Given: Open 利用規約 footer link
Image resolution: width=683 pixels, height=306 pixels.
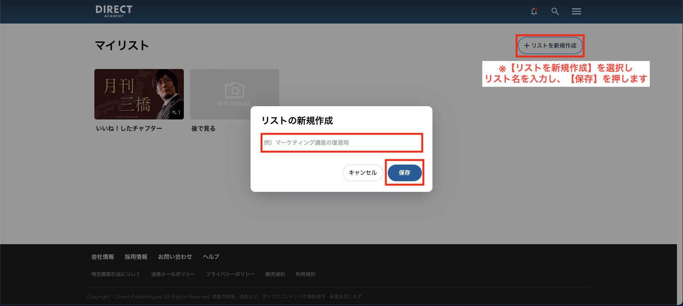Looking at the screenshot, I should 305,274.
